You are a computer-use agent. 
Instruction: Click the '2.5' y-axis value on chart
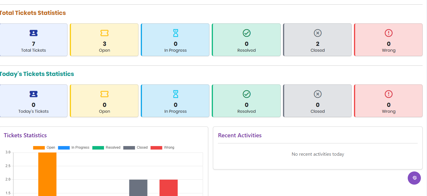8,166
